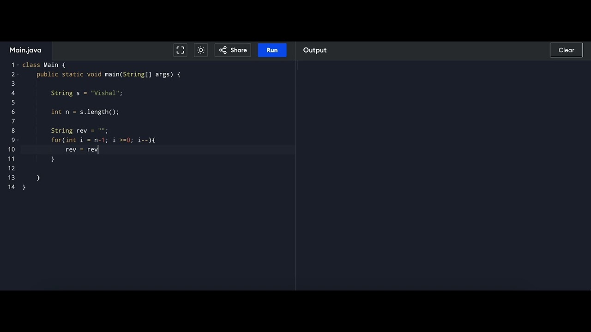Select the Output panel header
The height and width of the screenshot is (332, 591).
tap(315, 50)
